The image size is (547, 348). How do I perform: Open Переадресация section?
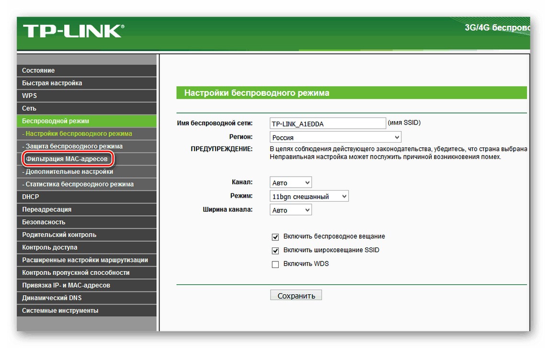[x=87, y=209]
